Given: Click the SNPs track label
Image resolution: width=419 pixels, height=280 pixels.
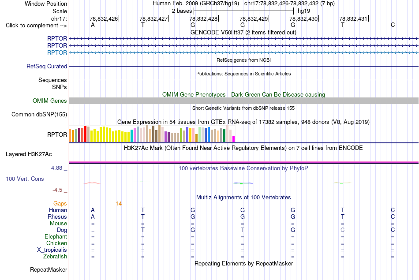Looking at the screenshot, I should 60,87.
